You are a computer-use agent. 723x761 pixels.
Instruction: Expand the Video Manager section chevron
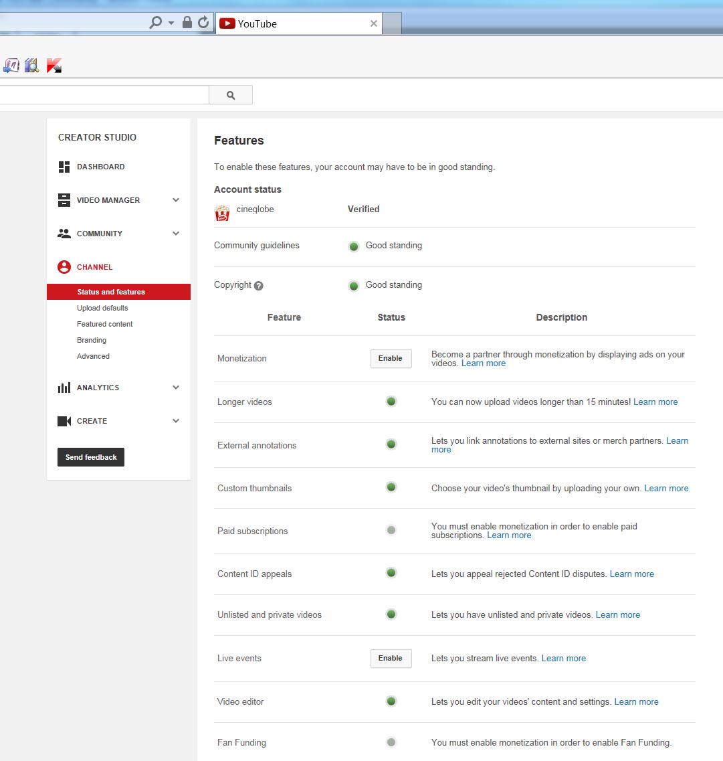(176, 200)
